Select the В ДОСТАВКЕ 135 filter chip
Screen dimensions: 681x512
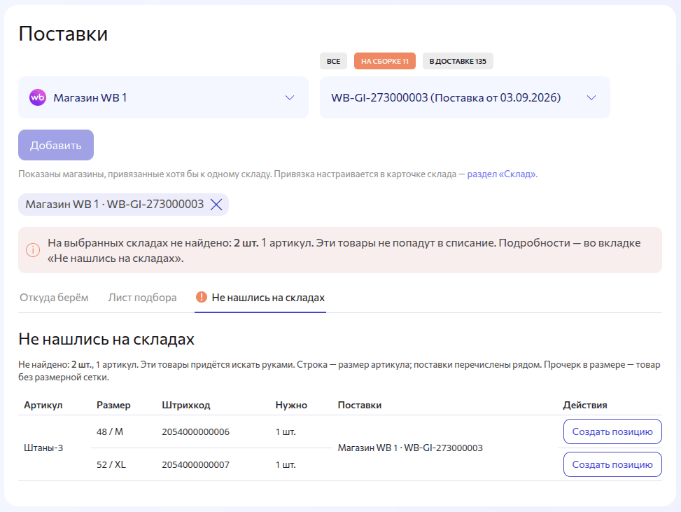coord(458,61)
